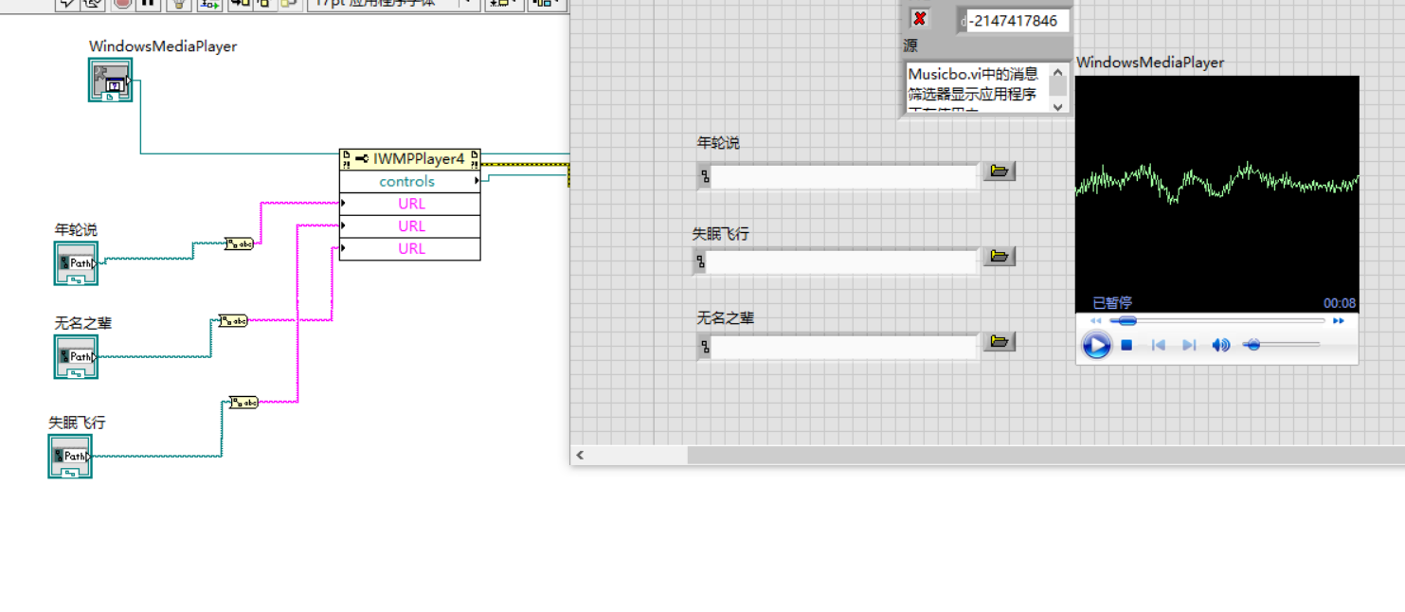Click the WindowsMediaPlayer label on block diagram
This screenshot has height=612, width=1405.
click(x=163, y=45)
